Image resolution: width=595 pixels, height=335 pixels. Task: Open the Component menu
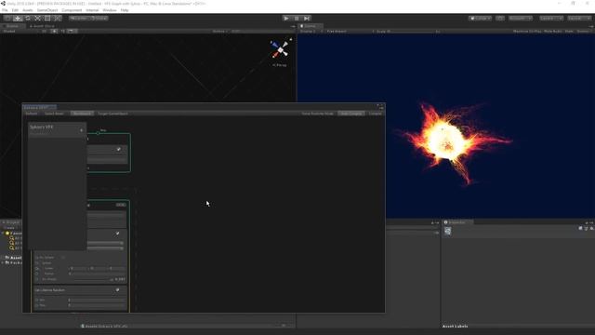coord(72,10)
